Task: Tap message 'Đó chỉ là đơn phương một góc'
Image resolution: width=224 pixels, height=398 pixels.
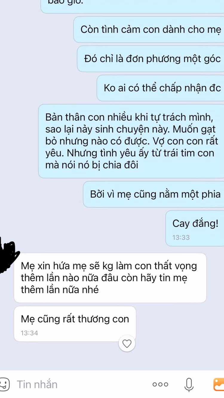Action: pos(151,59)
